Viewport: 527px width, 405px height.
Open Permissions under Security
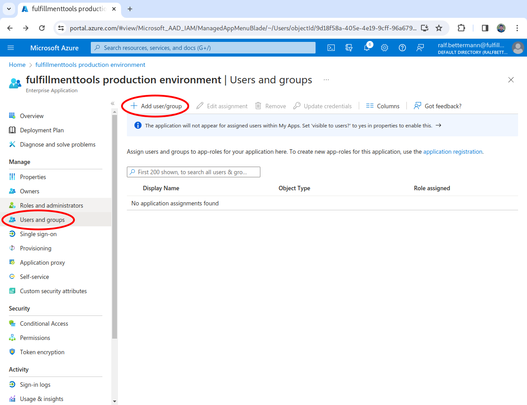coord(35,338)
